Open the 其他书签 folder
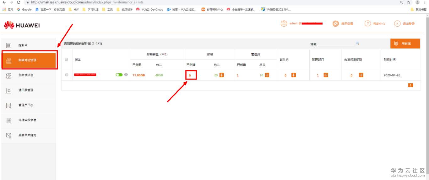The width and height of the screenshot is (429, 180). (x=418, y=9)
